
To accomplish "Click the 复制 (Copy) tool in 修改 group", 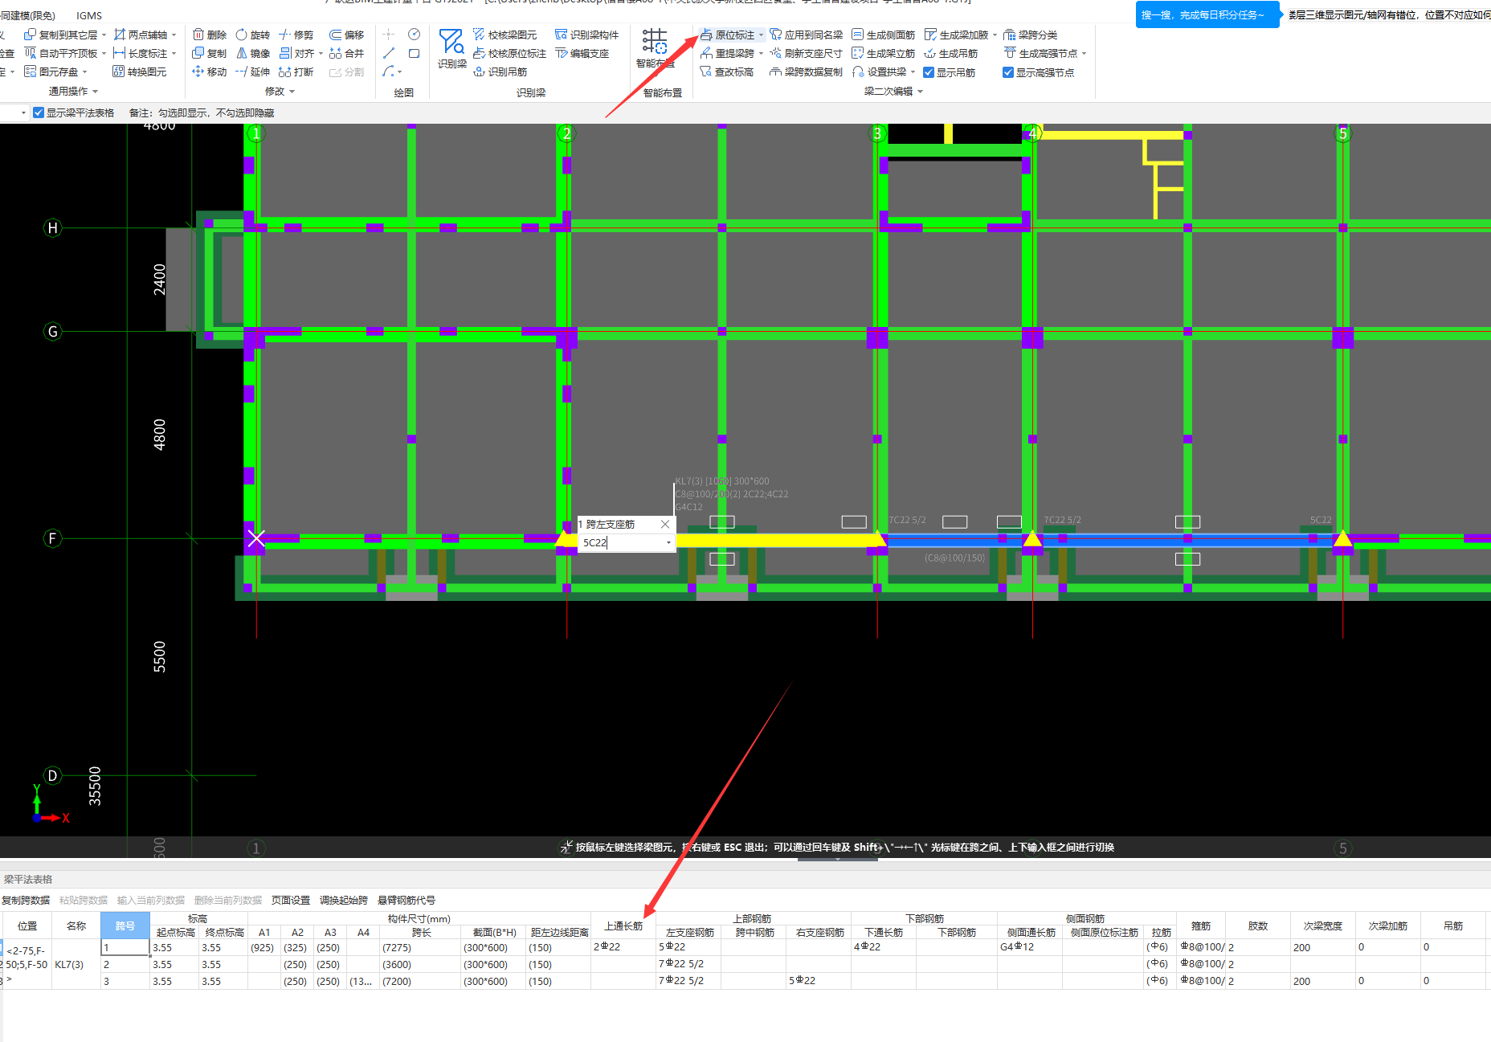I will 209,53.
